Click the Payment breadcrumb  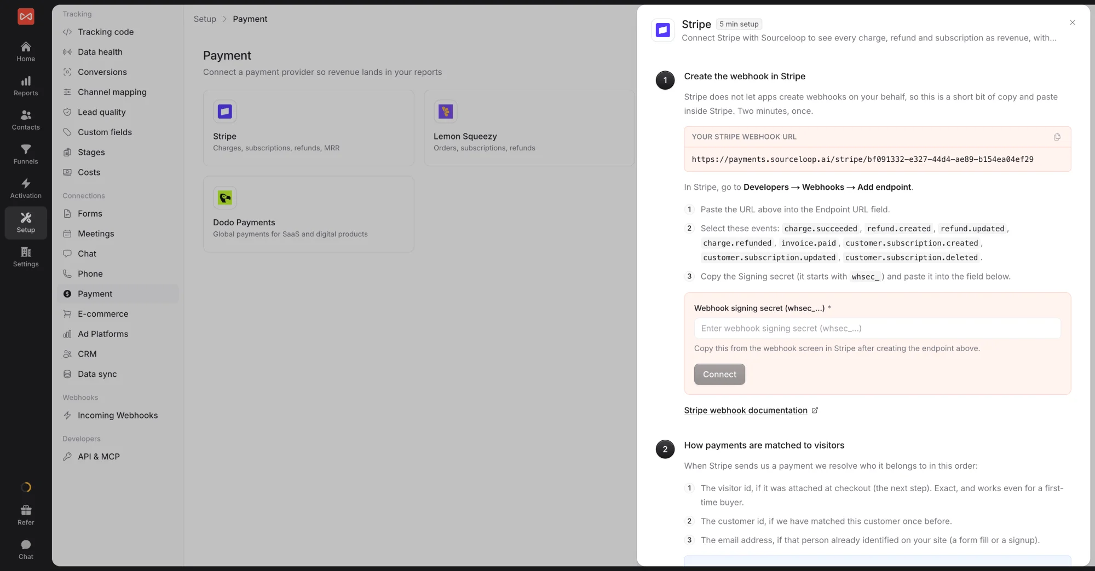coord(250,19)
